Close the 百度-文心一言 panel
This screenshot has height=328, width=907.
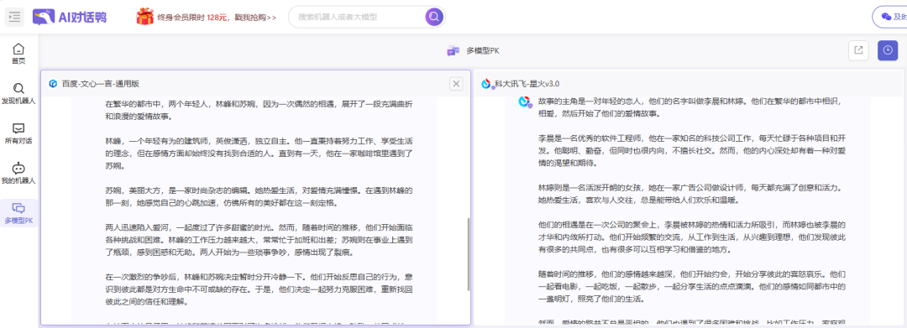(x=456, y=84)
